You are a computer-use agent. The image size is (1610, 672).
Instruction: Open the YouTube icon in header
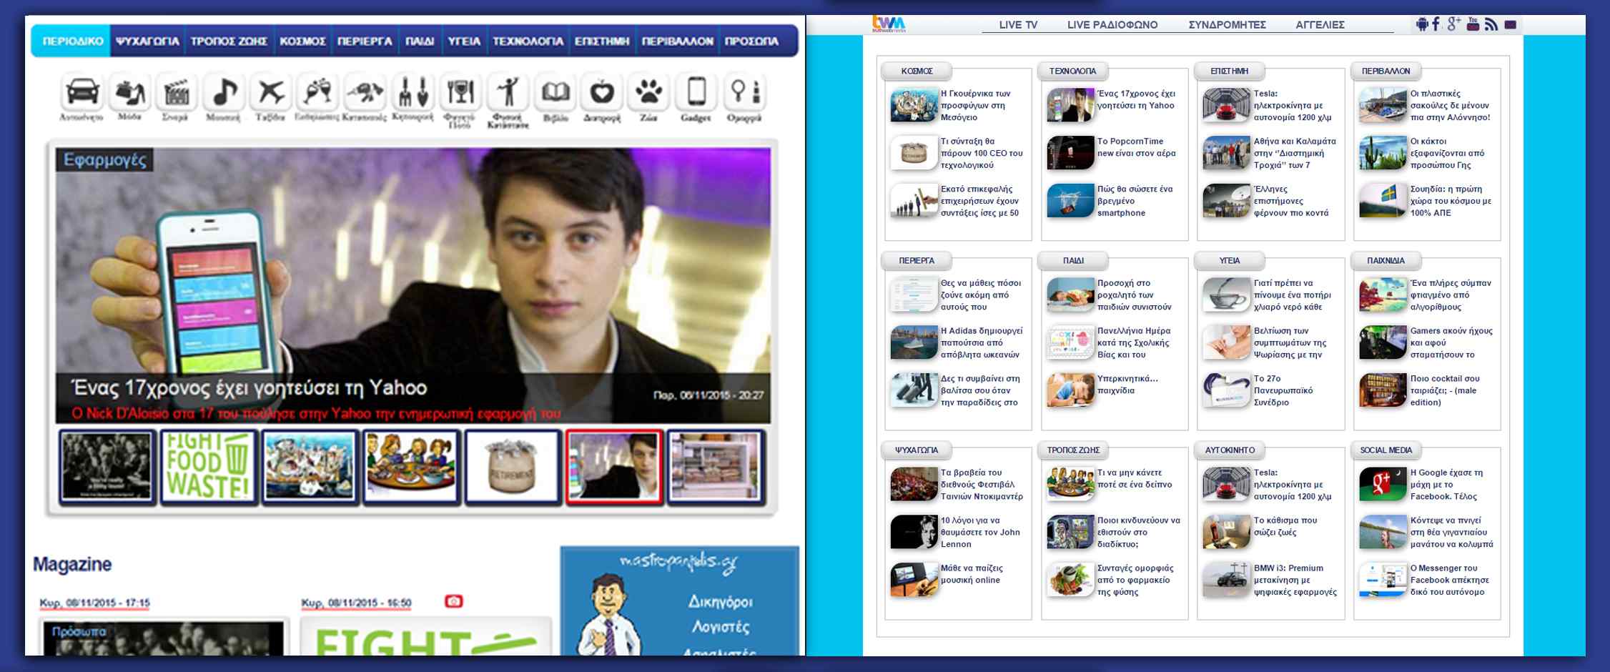point(1473,24)
